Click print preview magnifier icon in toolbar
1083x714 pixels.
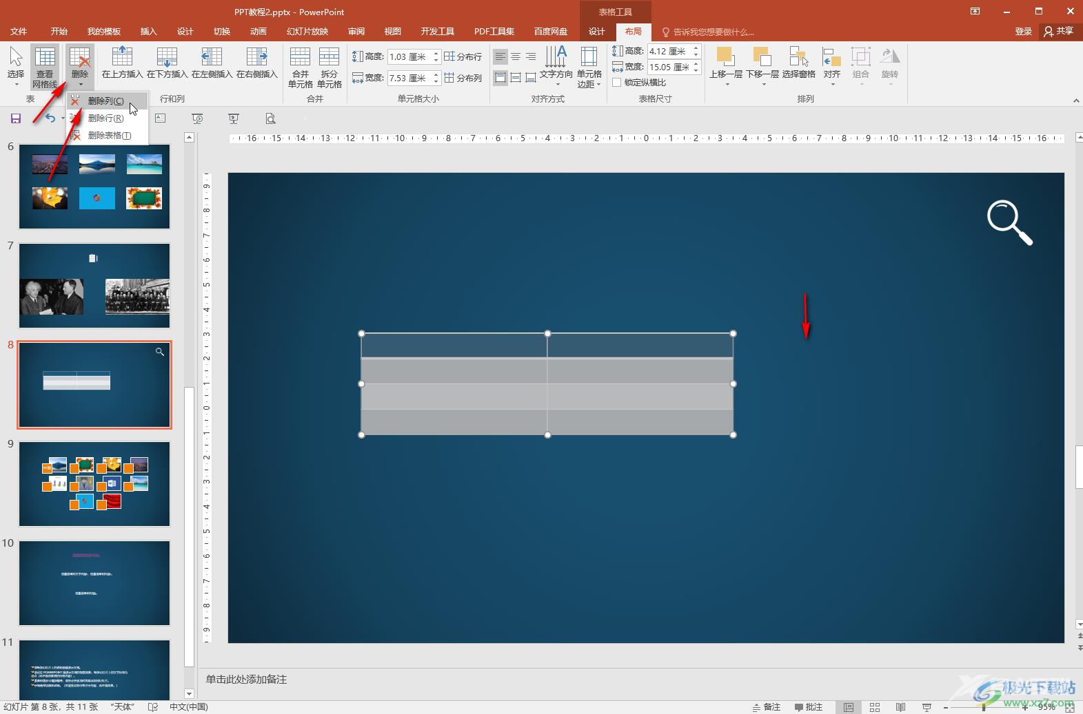coord(270,118)
